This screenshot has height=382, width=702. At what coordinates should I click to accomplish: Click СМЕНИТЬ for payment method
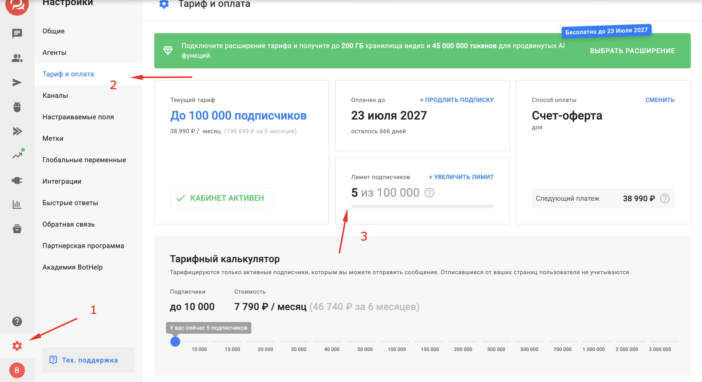(659, 100)
